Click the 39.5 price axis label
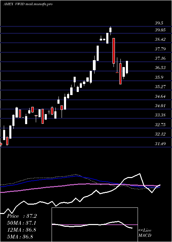The width and height of the screenshot is (172, 242). point(159,23)
